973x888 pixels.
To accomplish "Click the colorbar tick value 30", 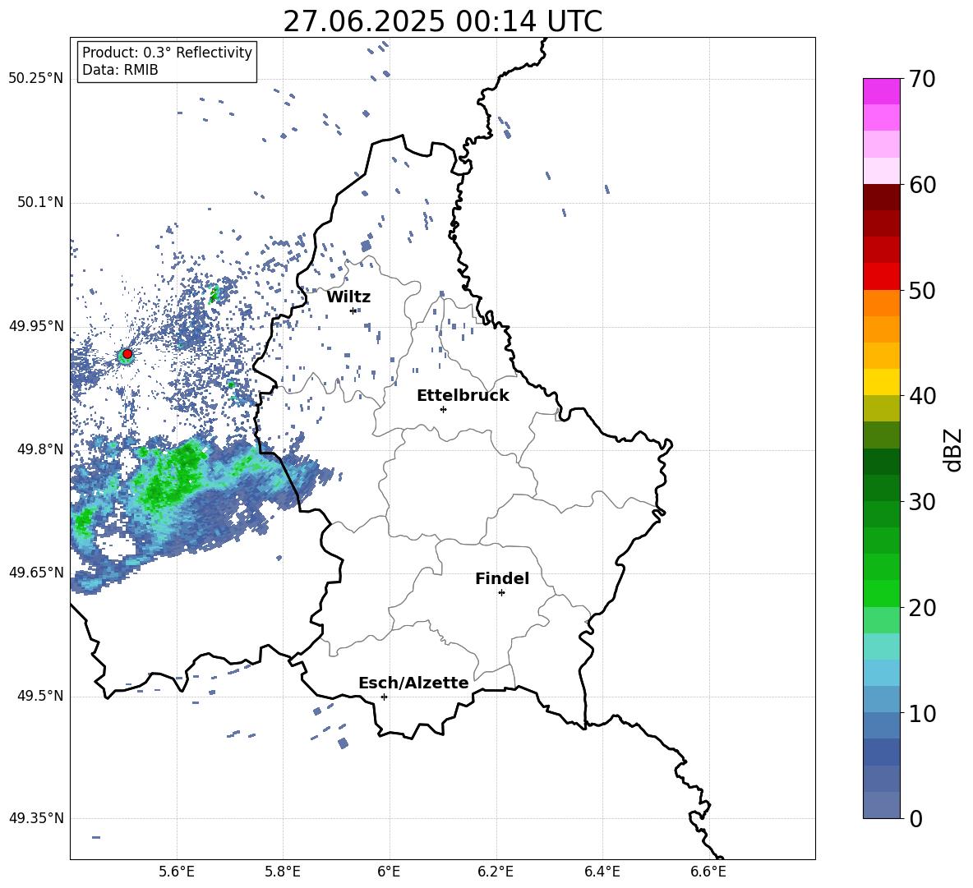I will [x=923, y=502].
